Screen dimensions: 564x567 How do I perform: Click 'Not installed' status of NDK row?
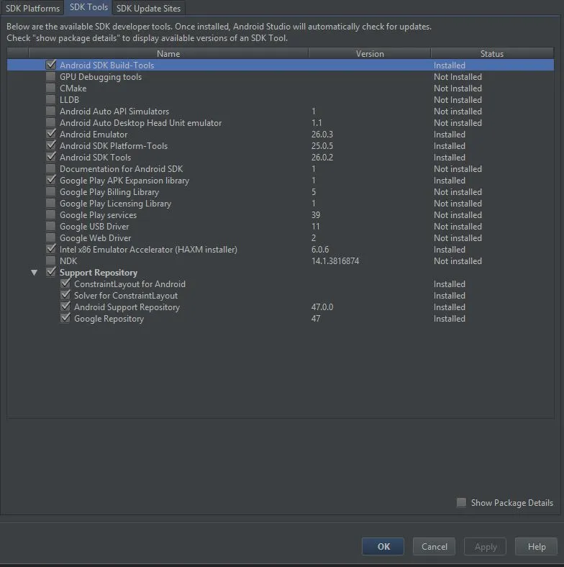point(458,261)
